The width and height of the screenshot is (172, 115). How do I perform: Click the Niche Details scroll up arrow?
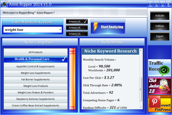(141, 50)
